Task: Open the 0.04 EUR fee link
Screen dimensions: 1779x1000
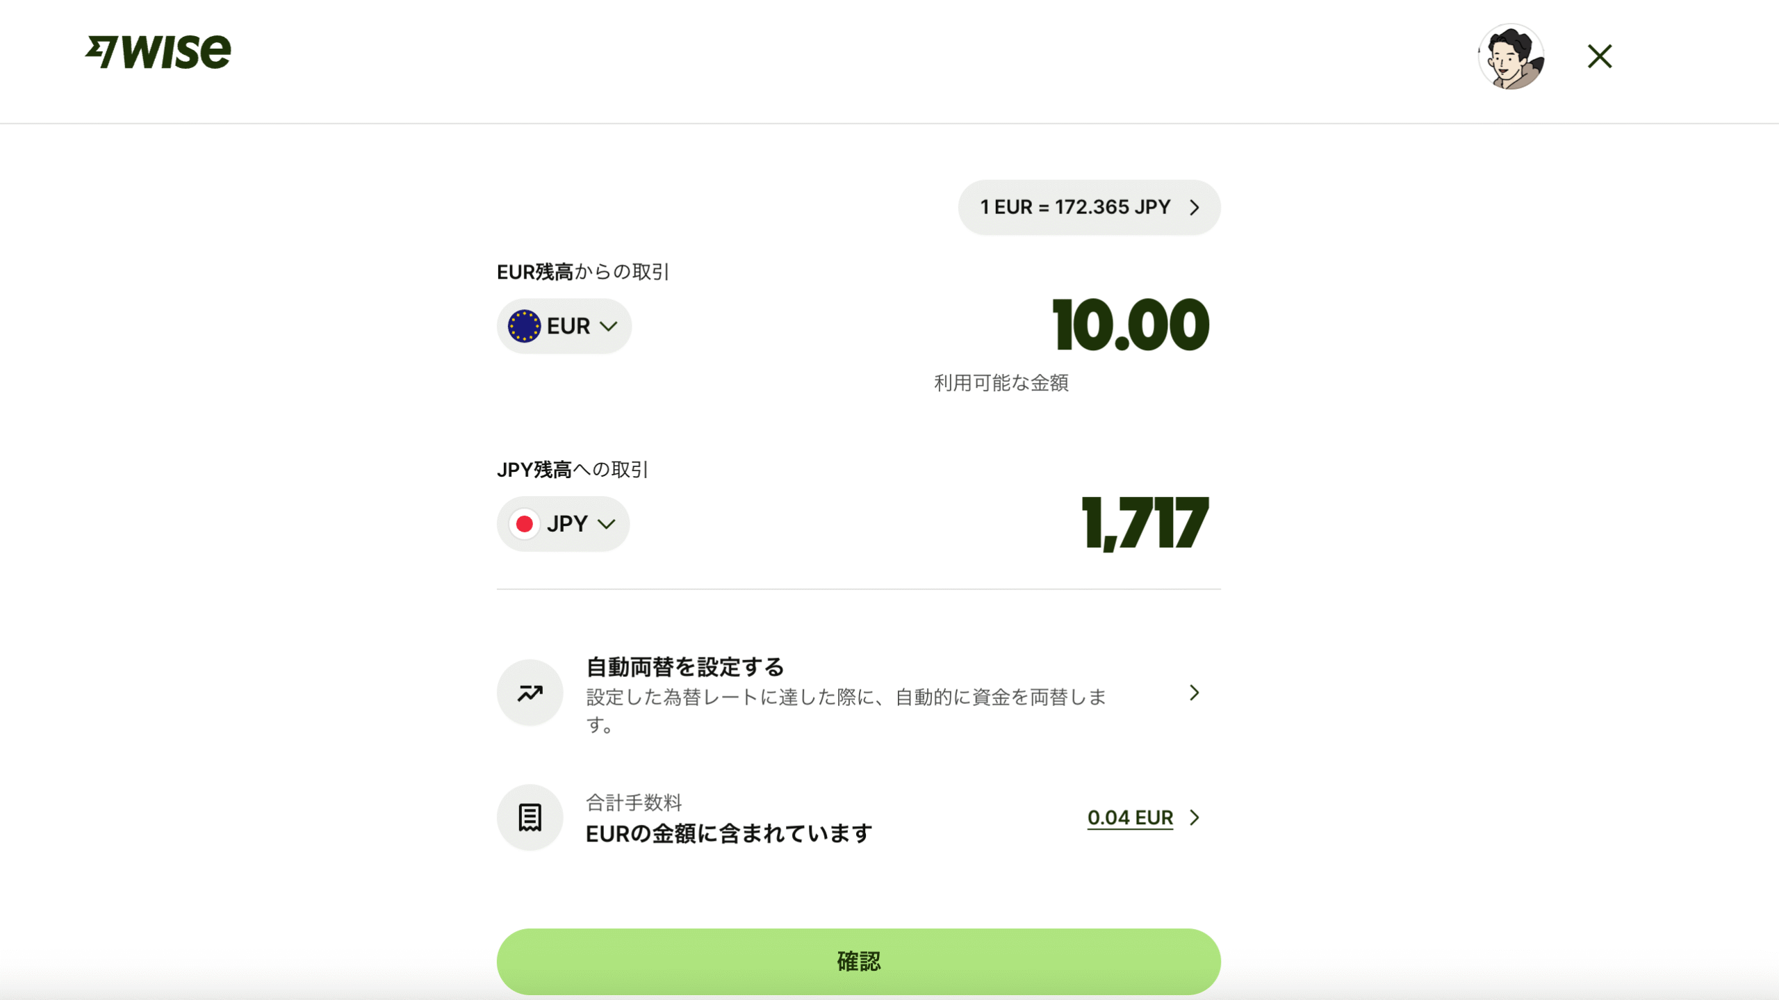Action: pyautogui.click(x=1130, y=818)
